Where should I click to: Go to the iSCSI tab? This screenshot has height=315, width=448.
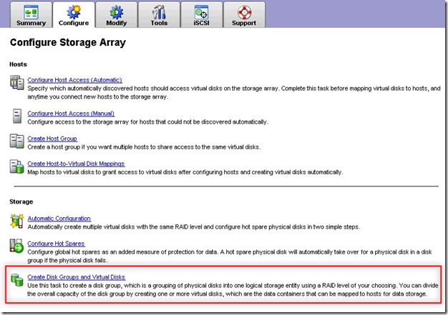coord(201,15)
